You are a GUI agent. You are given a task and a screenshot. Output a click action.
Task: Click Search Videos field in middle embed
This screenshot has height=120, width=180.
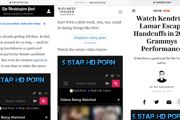point(89,83)
